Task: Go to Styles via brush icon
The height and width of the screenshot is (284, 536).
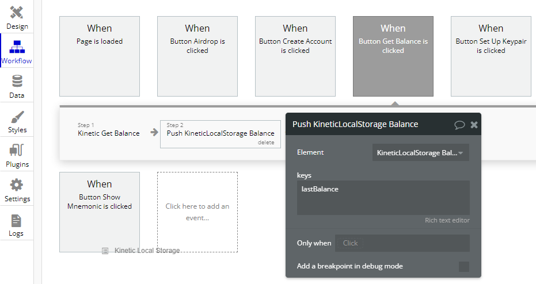Action: coord(17,116)
